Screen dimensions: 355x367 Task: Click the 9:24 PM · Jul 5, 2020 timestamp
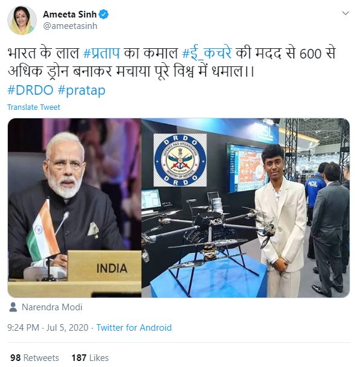pyautogui.click(x=48, y=328)
